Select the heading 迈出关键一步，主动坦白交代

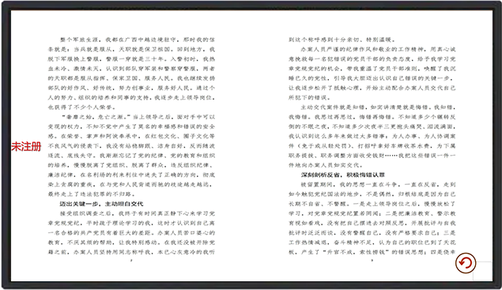101,204
